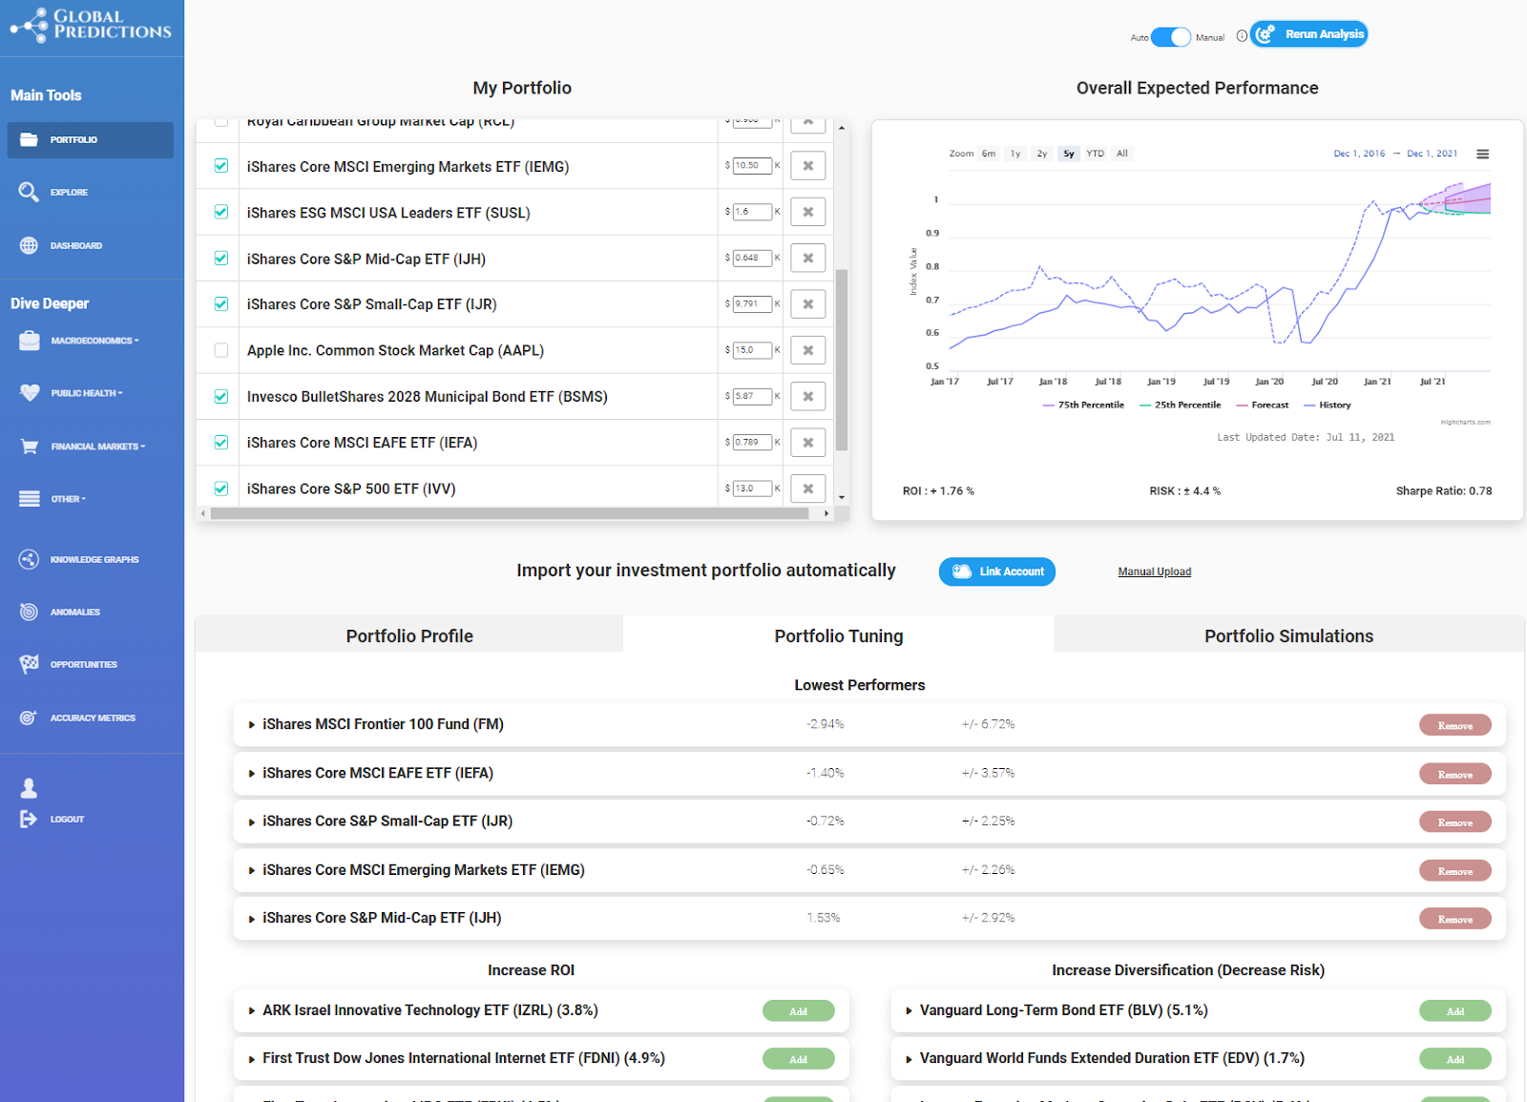The image size is (1527, 1102).
Task: Click Rerun Analysis button
Action: point(1309,34)
